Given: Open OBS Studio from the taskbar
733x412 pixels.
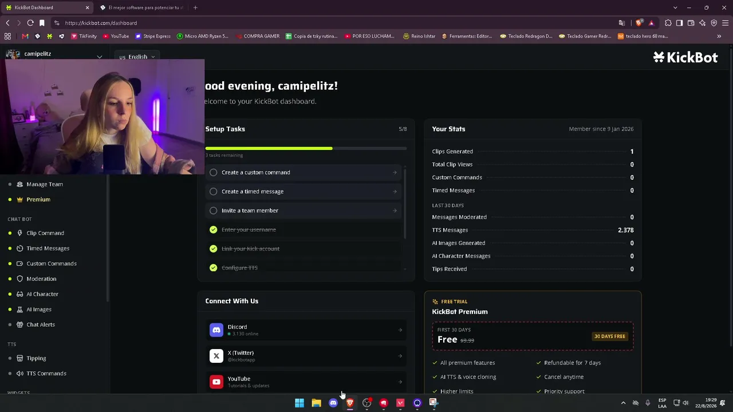Looking at the screenshot, I should (366, 403).
